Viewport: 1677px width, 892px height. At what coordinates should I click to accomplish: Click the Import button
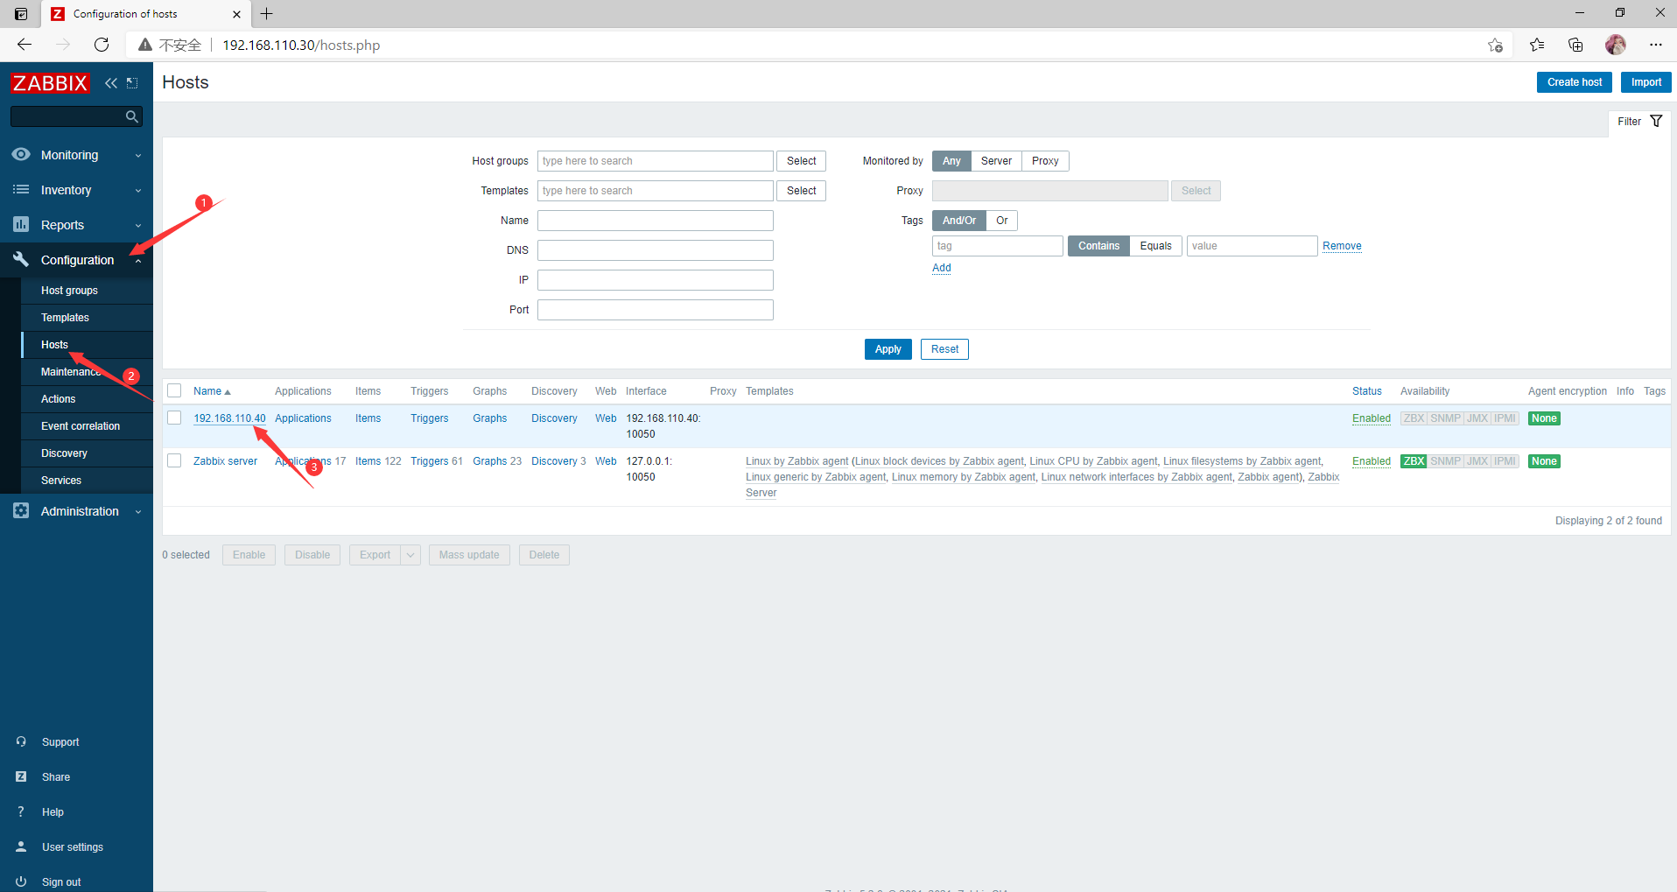(x=1645, y=82)
